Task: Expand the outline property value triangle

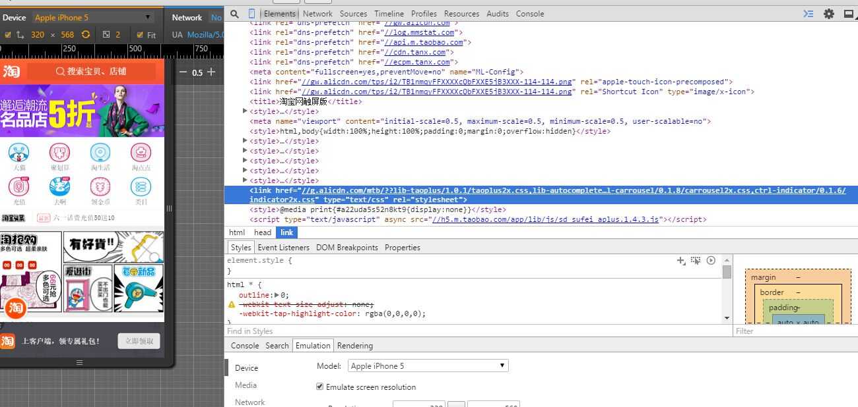Action: [x=277, y=295]
